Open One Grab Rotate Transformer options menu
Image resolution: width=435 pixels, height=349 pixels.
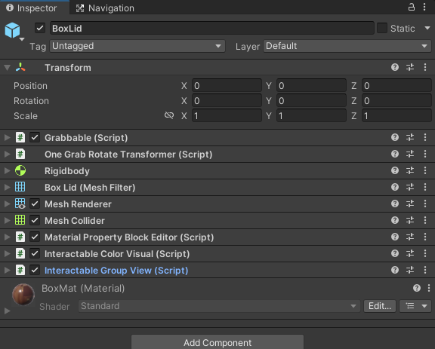point(425,154)
